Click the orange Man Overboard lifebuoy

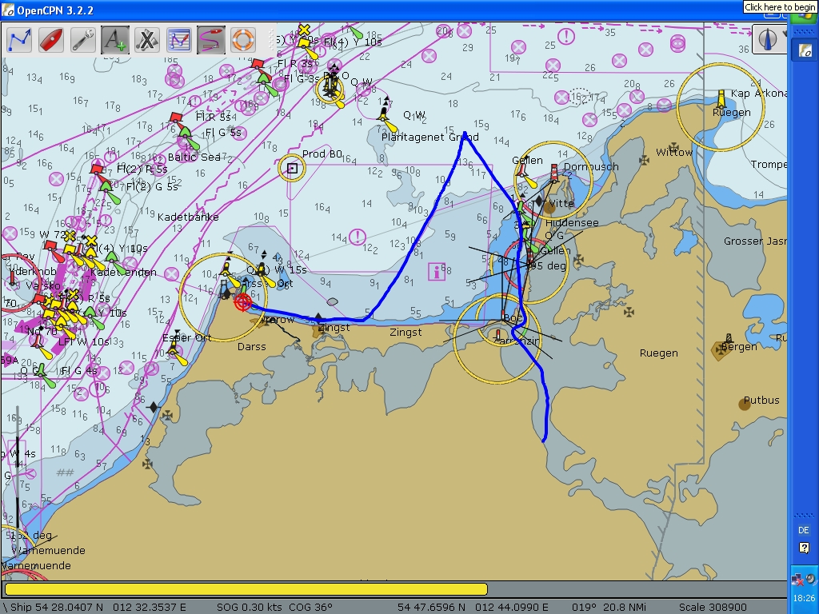tap(243, 40)
